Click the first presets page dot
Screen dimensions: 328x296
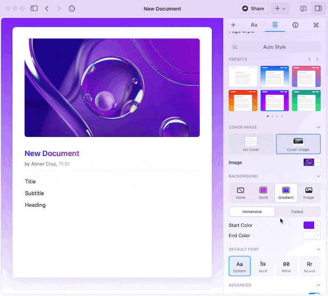click(x=268, y=116)
